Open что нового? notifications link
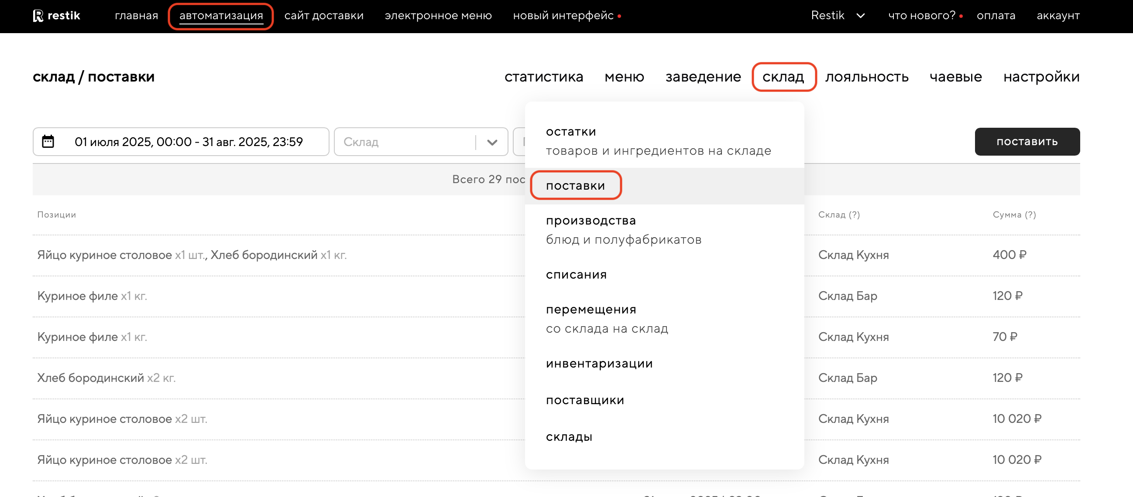The image size is (1133, 497). (921, 16)
